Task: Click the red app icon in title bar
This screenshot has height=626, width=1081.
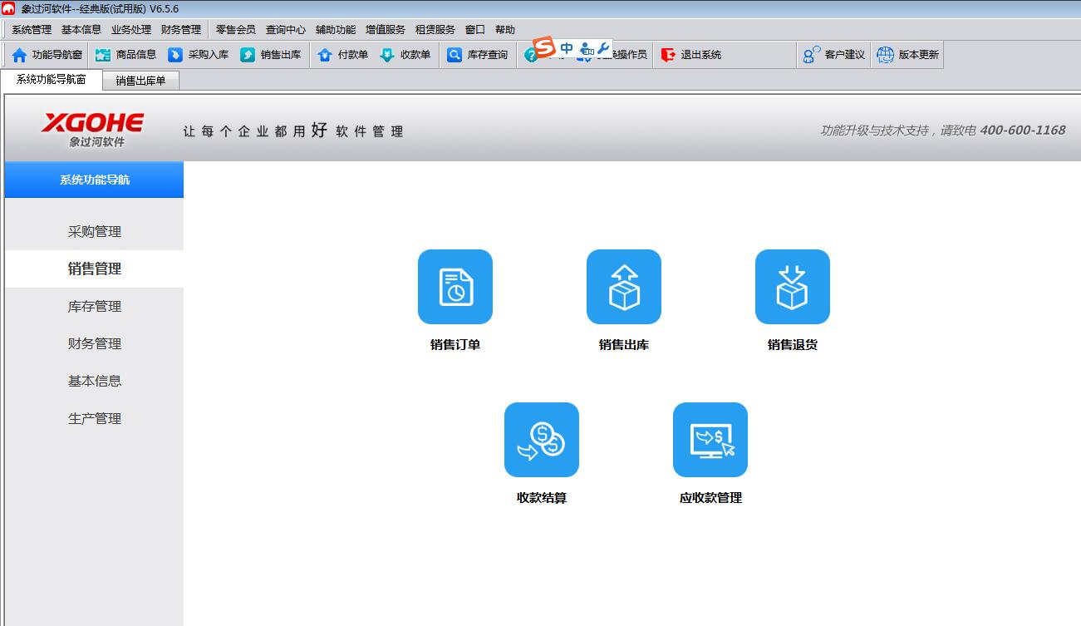Action: click(x=8, y=8)
